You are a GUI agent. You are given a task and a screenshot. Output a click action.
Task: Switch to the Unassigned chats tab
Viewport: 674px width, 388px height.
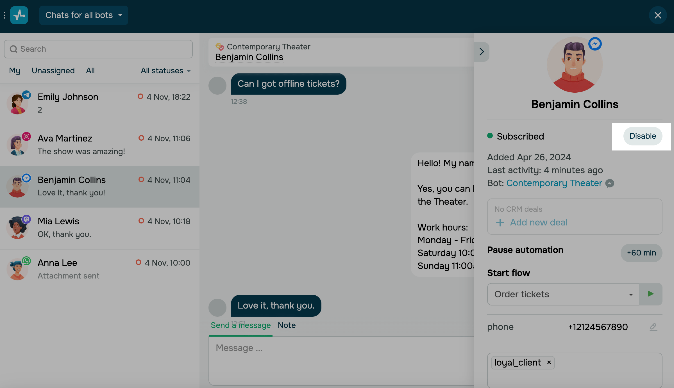click(x=53, y=71)
